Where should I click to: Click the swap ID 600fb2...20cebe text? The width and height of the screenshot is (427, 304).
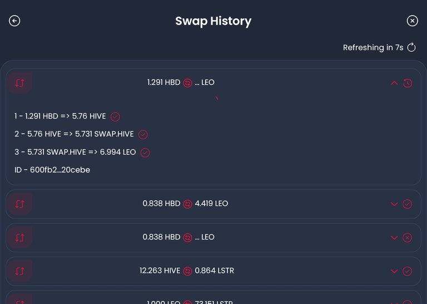[52, 170]
